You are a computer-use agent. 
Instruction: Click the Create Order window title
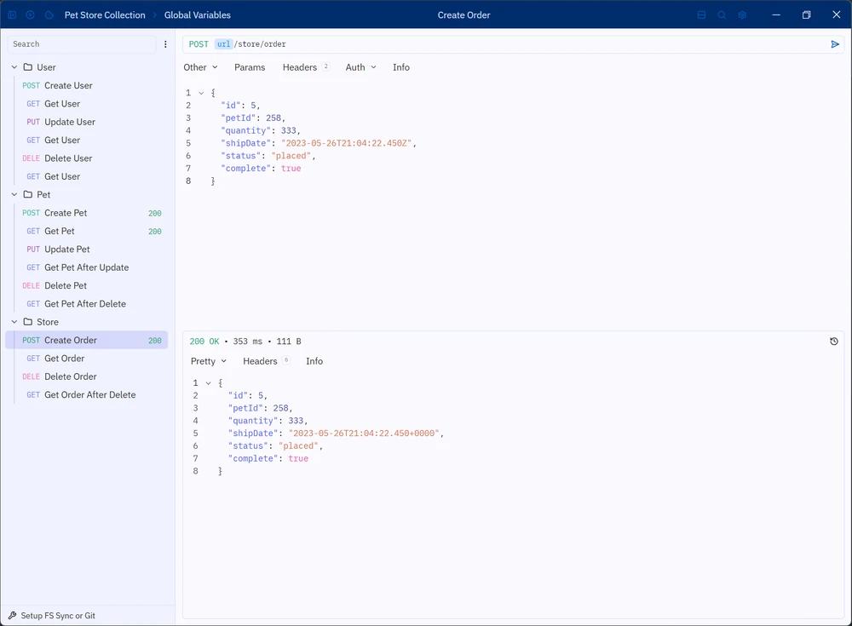(464, 15)
